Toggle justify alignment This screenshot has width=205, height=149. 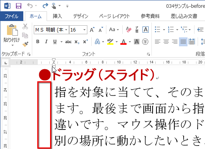[x=183, y=42]
